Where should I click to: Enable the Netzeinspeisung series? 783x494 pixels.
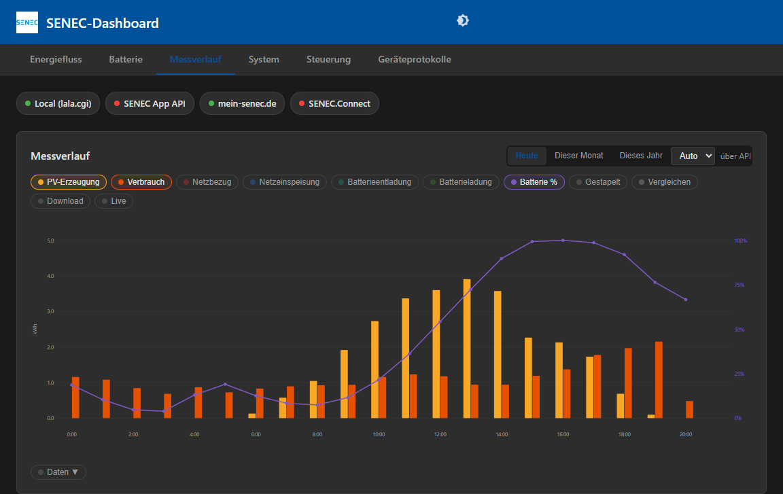pos(285,182)
